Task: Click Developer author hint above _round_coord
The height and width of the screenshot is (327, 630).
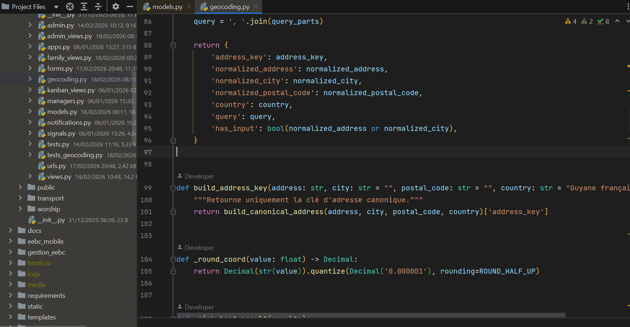Action: pyautogui.click(x=199, y=248)
